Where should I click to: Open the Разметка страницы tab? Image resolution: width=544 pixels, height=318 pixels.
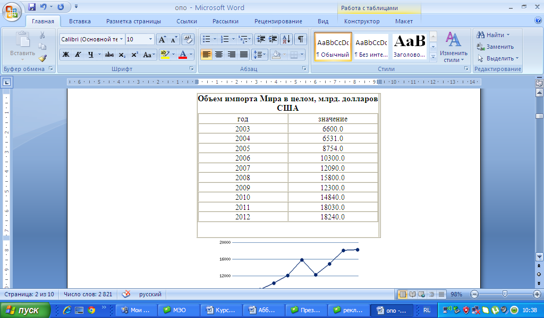(x=133, y=21)
